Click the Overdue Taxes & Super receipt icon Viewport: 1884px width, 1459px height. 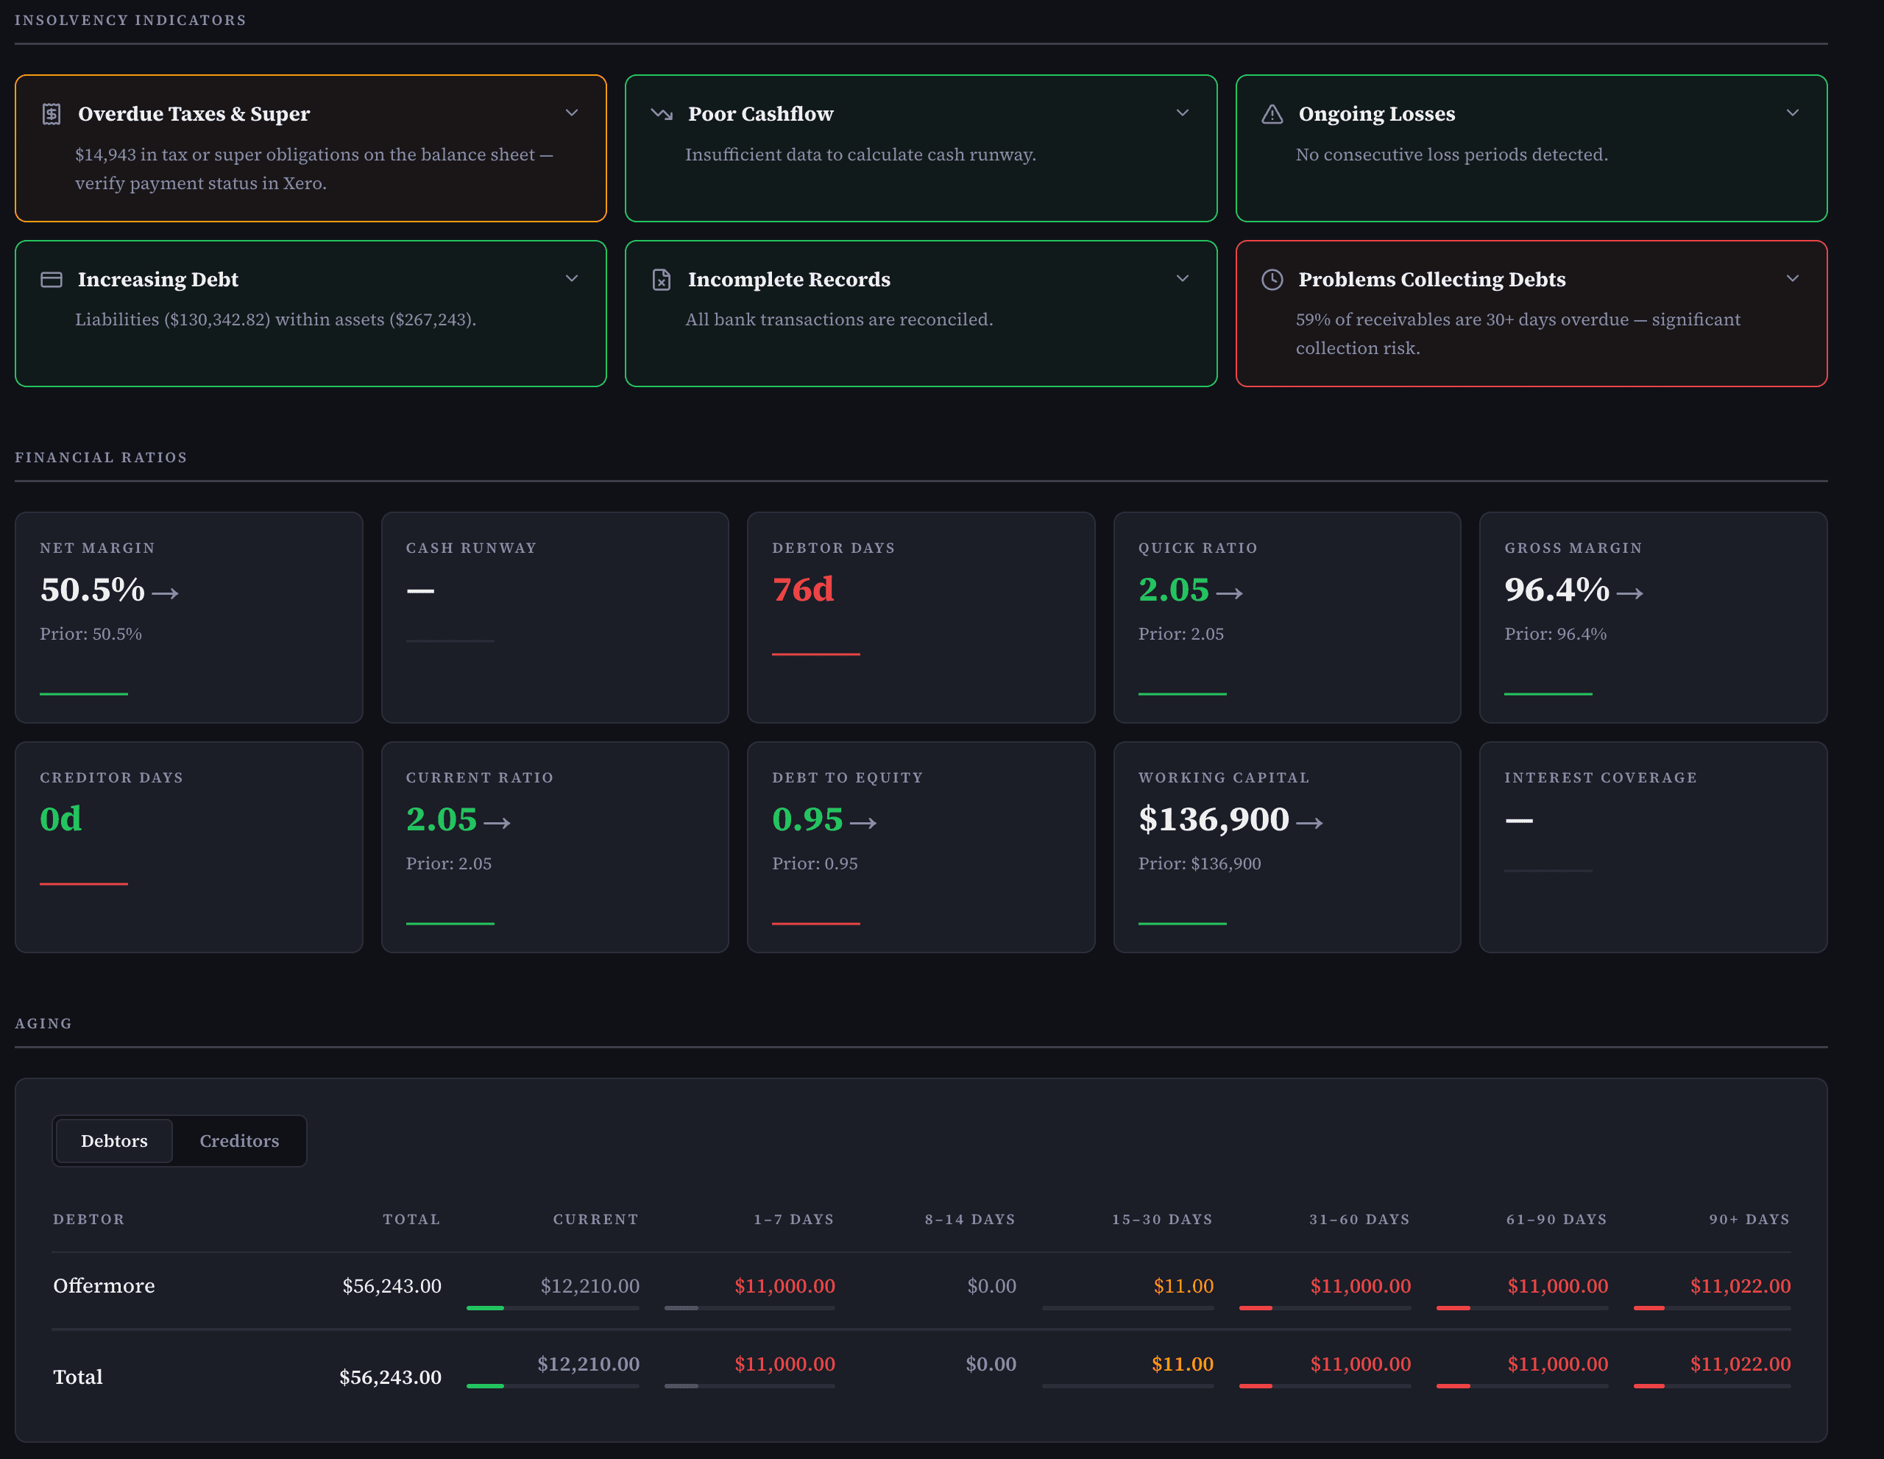click(52, 114)
